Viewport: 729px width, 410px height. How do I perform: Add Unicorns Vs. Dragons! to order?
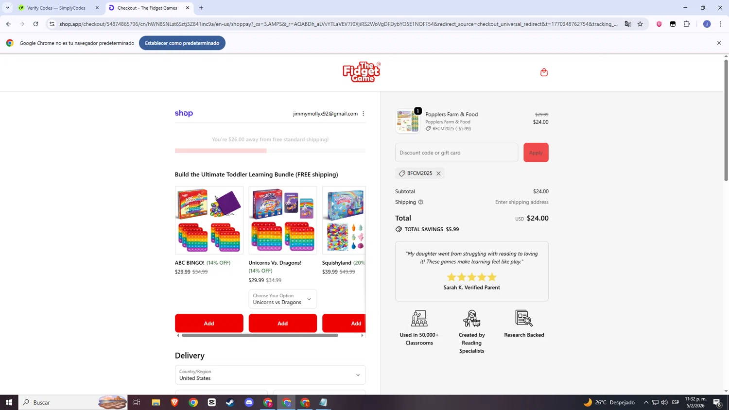[x=282, y=324]
